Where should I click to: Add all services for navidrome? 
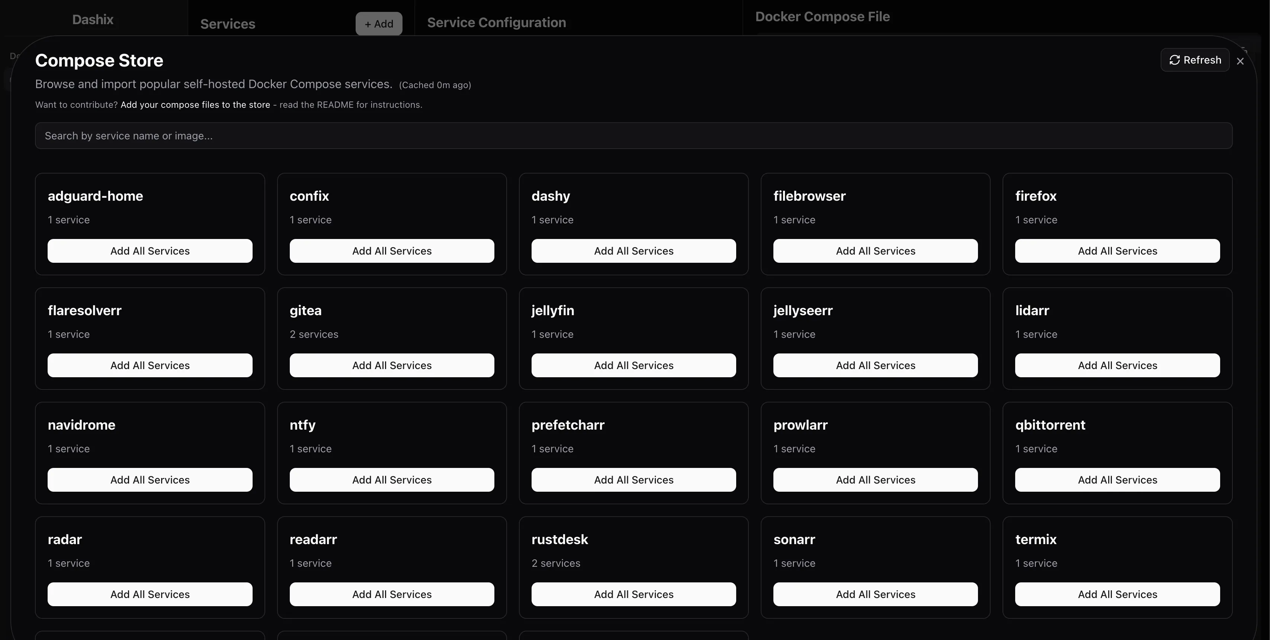[150, 480]
